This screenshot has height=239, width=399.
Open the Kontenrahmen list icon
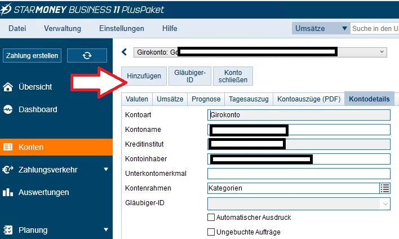click(385, 188)
